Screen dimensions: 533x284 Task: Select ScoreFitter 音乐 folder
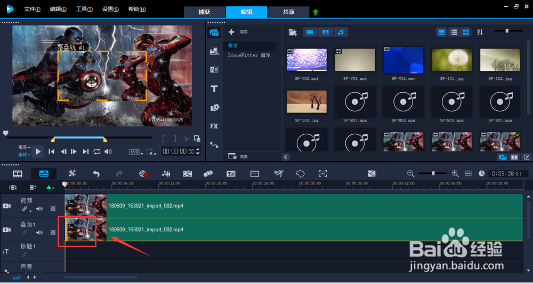point(249,55)
